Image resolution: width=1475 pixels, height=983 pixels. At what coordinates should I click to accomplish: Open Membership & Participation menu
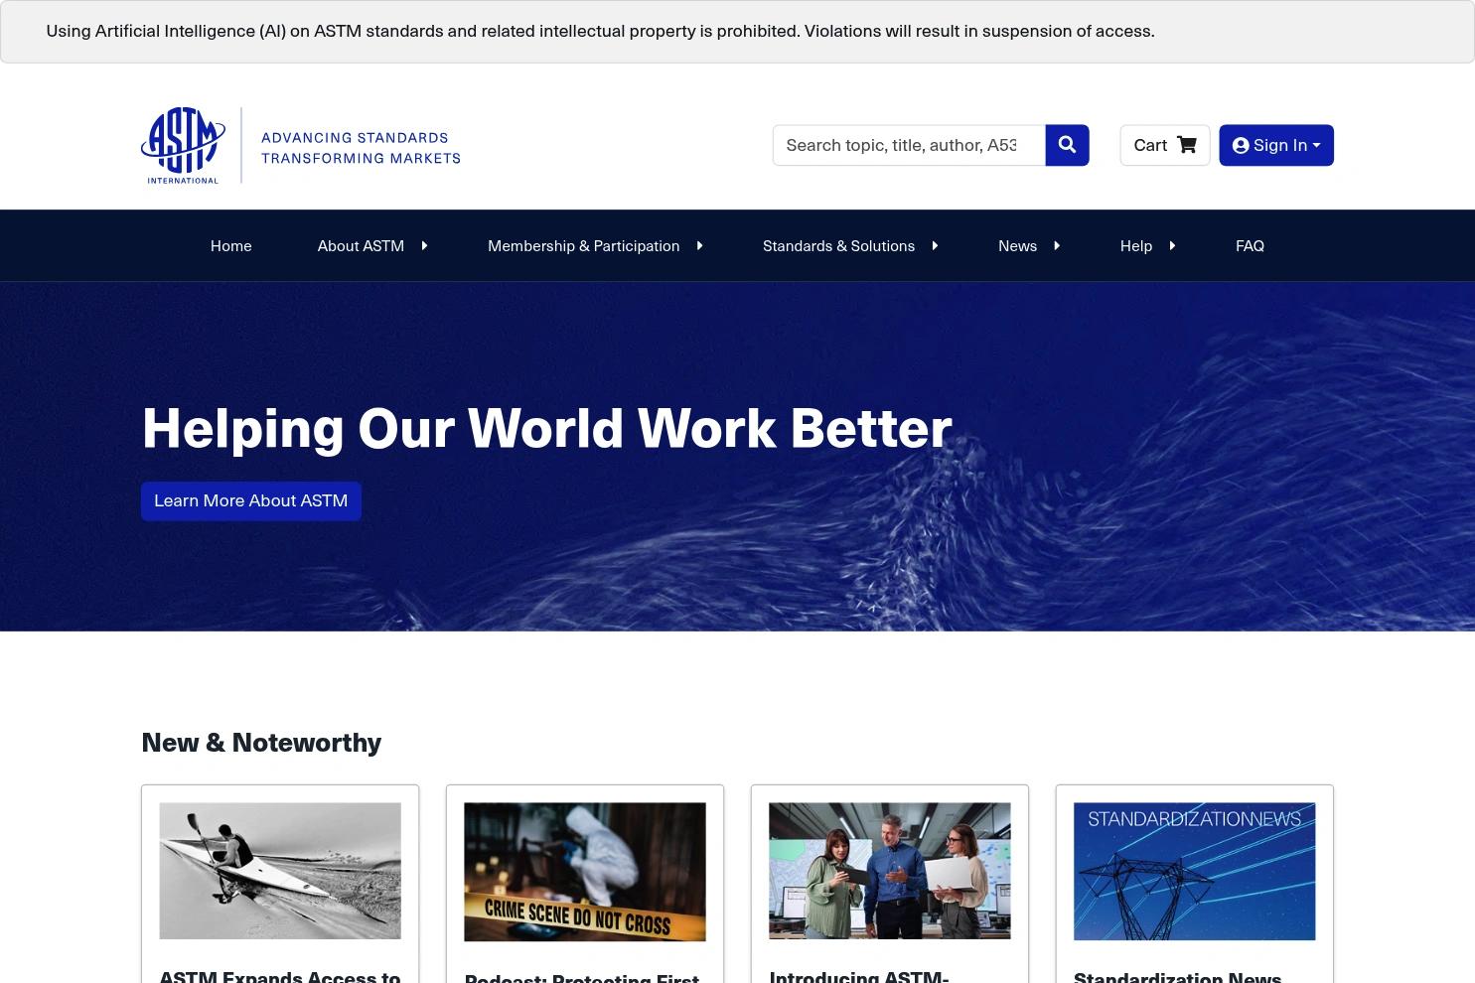coord(584,245)
